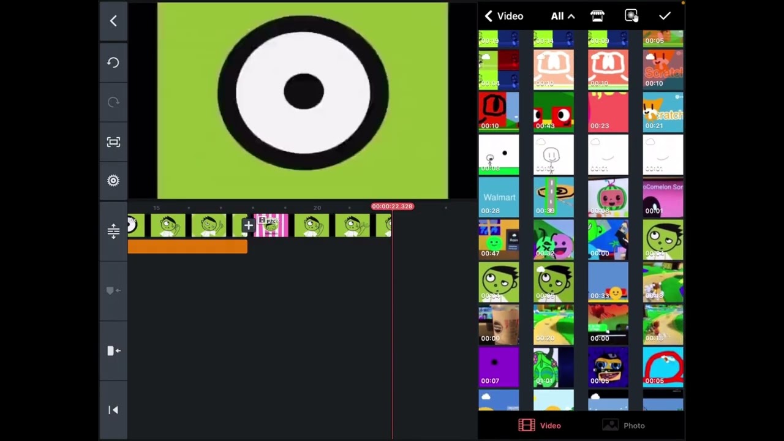
Task: Select the pink smiley face video lasting 00:32
Action: 554,239
